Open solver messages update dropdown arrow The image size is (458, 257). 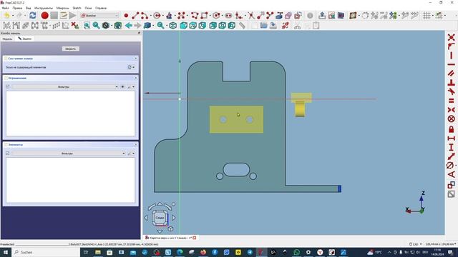(134, 67)
